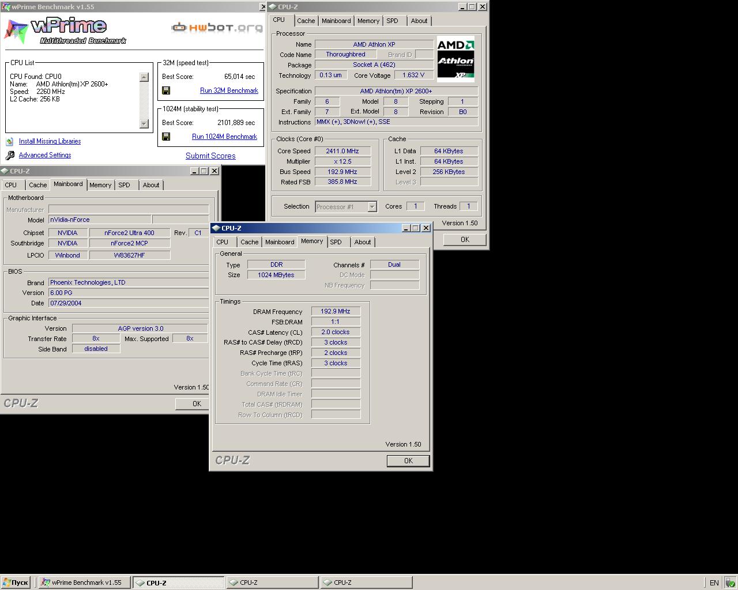The width and height of the screenshot is (738, 590).
Task: Click the AGP version 3.0 field
Action: point(140,328)
